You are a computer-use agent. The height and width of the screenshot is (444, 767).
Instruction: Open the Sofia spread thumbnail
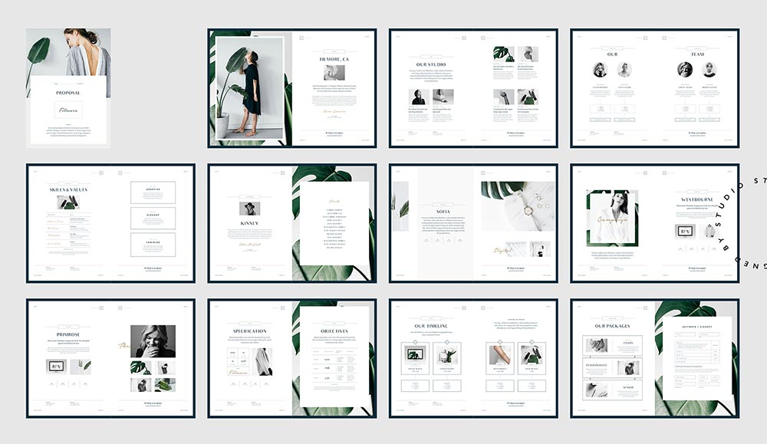click(473, 223)
